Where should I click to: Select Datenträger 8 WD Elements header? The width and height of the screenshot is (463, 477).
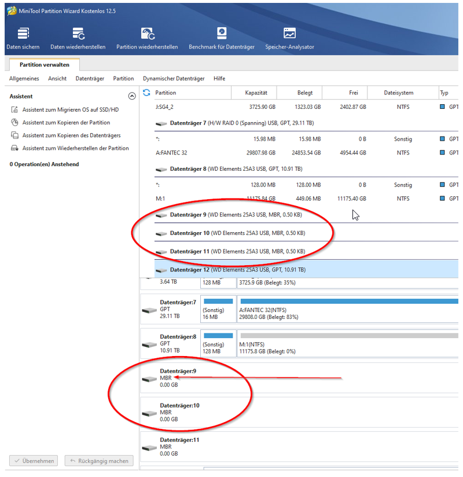[306, 169]
